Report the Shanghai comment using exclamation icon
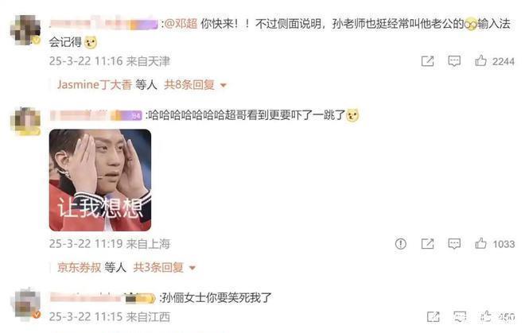 [400, 243]
